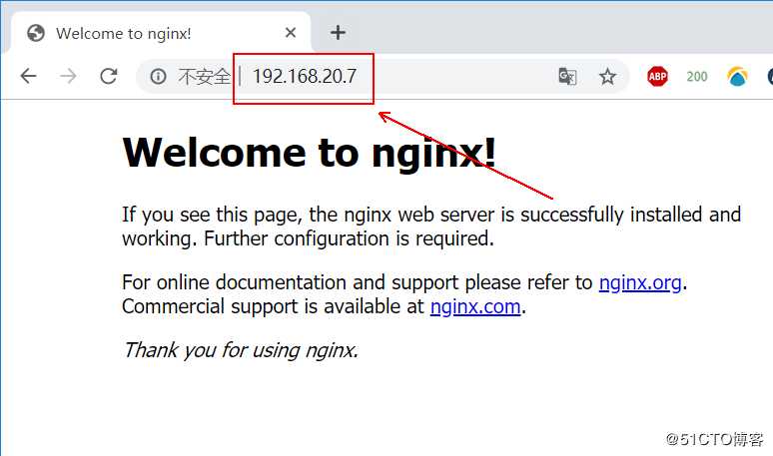Click the paragraph starting If you see this page
The width and height of the screenshot is (773, 456).
pyautogui.click(x=431, y=227)
